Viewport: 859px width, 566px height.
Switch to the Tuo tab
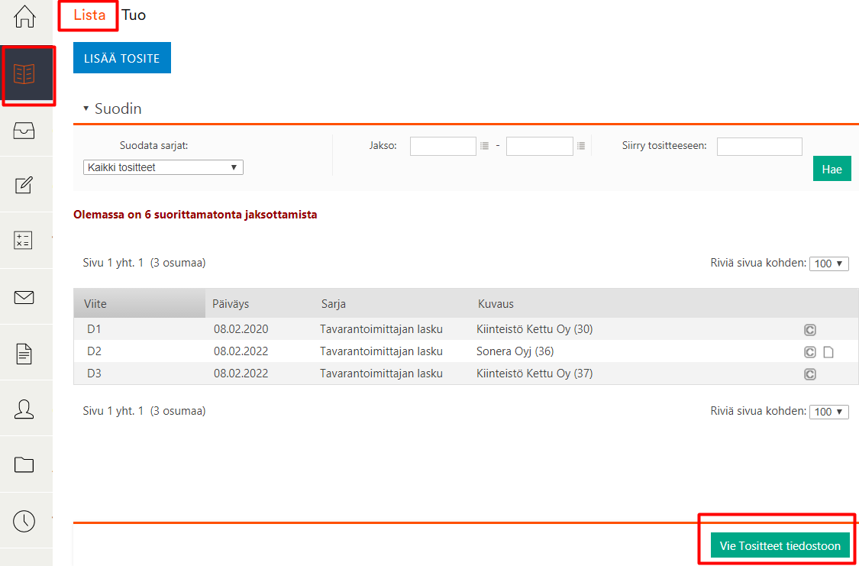click(x=134, y=15)
